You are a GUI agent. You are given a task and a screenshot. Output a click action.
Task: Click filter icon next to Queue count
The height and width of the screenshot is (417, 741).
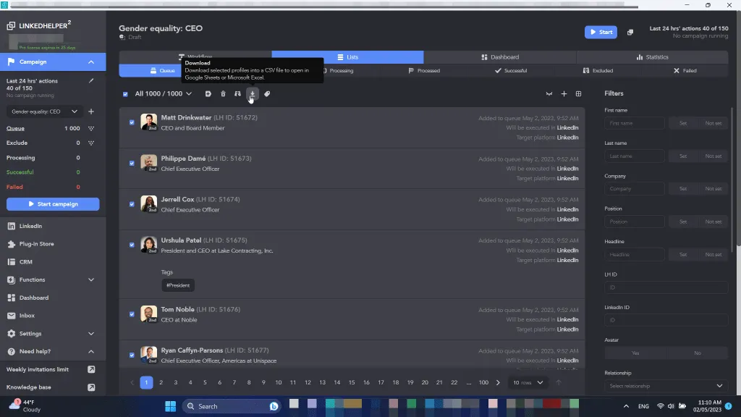coord(91,128)
